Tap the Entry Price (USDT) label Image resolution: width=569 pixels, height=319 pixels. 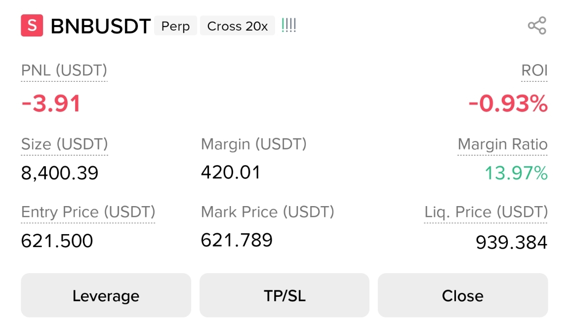[88, 212]
